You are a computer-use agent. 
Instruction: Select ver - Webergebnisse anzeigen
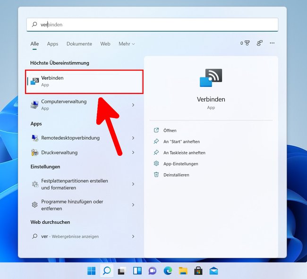tap(84, 237)
